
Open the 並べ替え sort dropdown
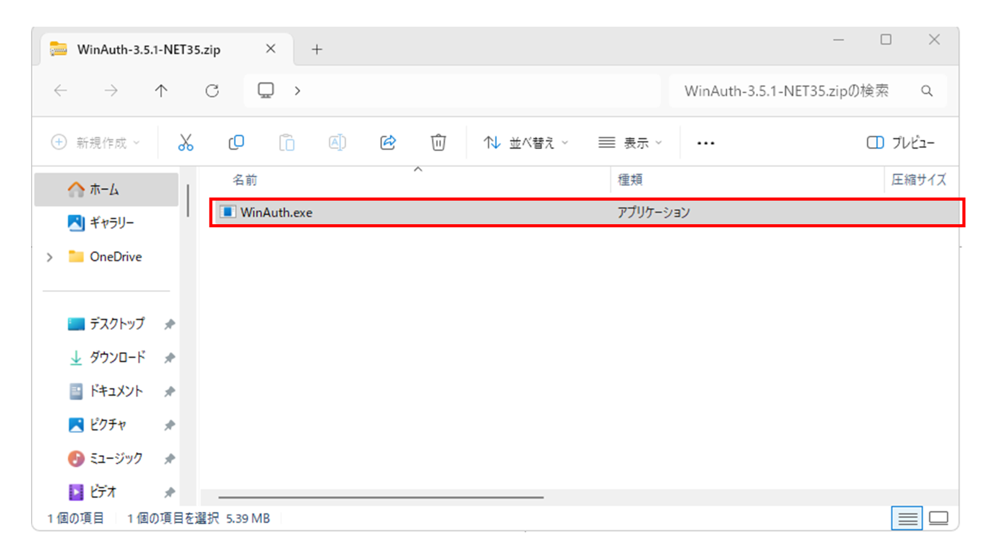[x=524, y=142]
